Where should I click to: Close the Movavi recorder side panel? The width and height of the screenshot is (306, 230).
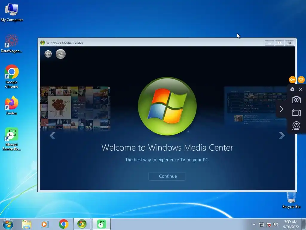point(301,89)
